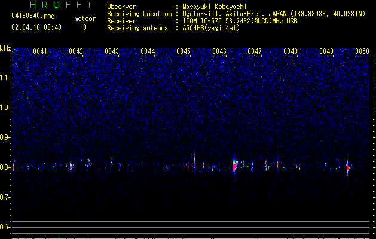Click the 0.8 frequency axis label

click(x=5, y=167)
